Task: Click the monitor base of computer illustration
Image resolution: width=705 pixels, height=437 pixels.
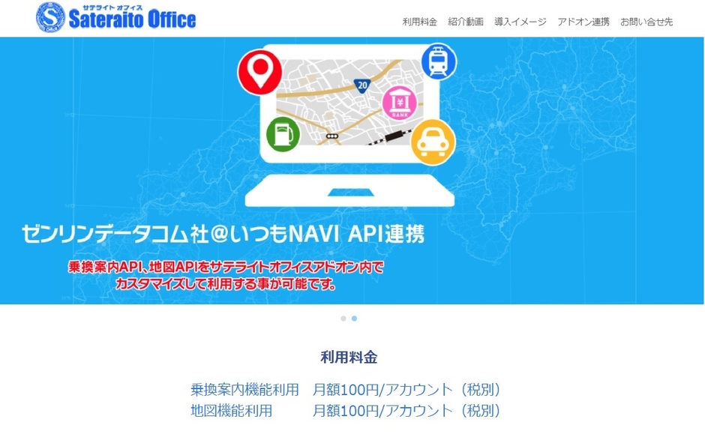Action: 351,195
